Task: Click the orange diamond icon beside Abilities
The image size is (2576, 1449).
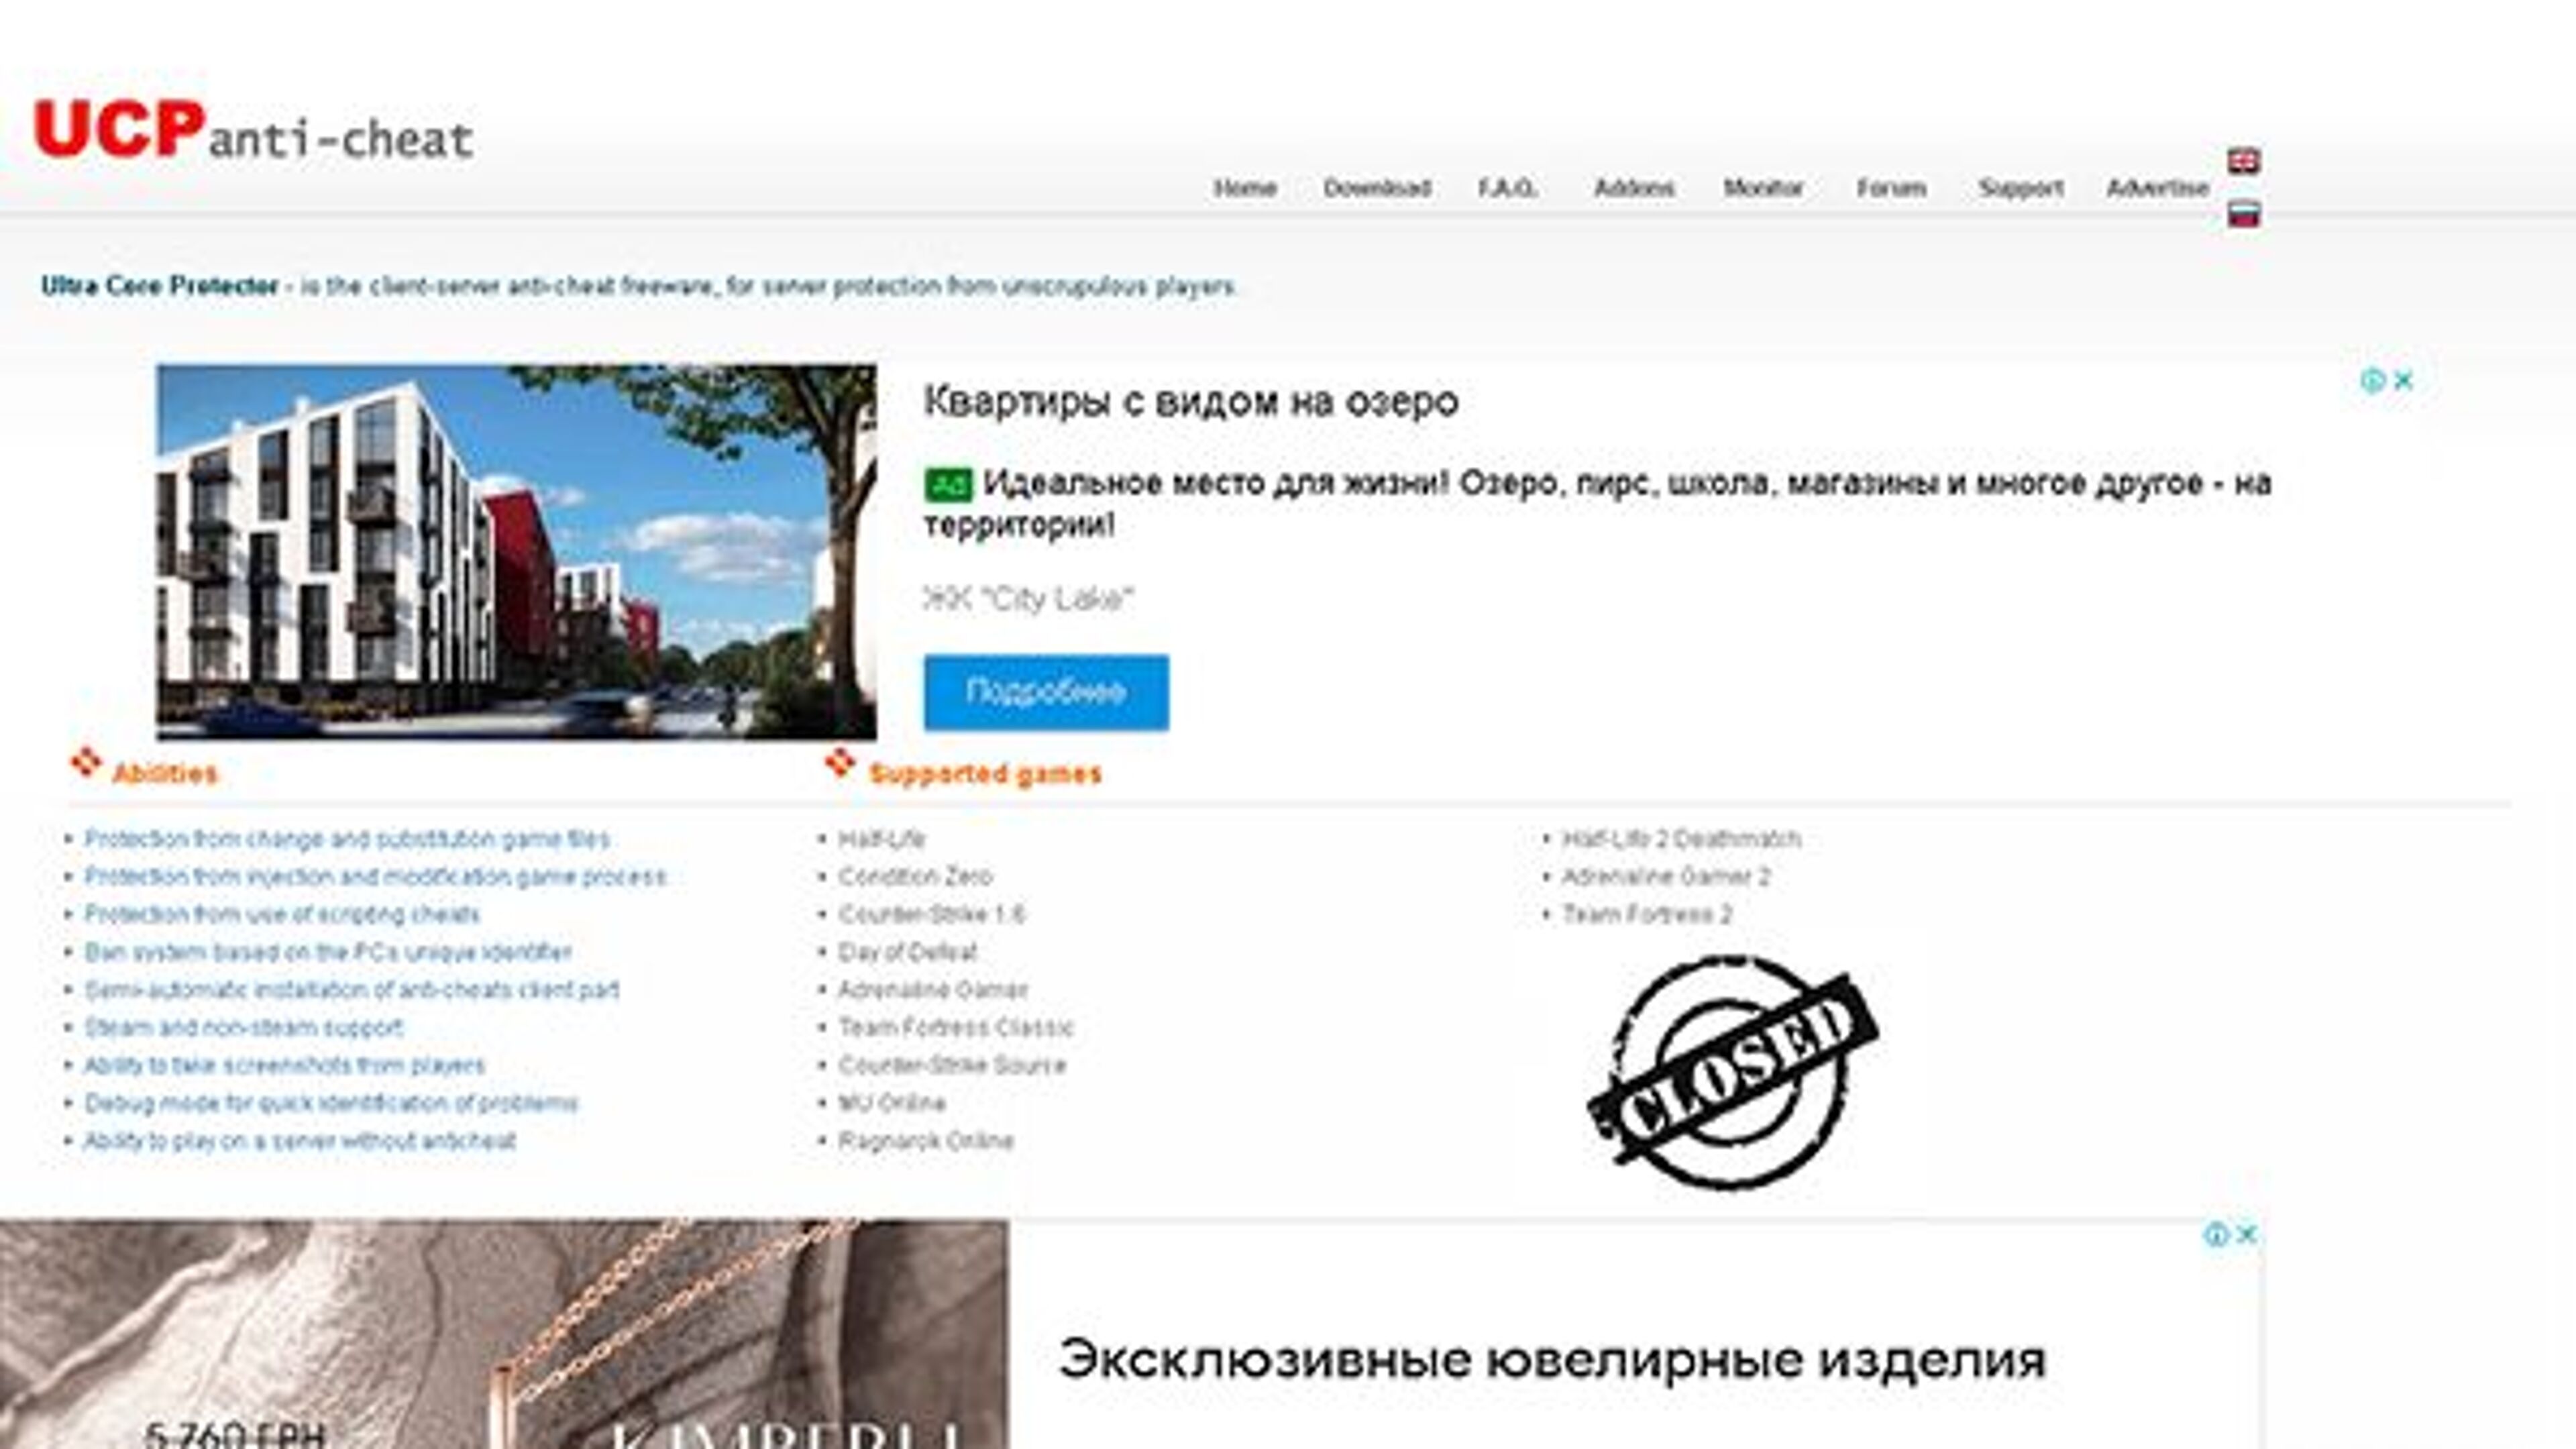Action: click(86, 762)
